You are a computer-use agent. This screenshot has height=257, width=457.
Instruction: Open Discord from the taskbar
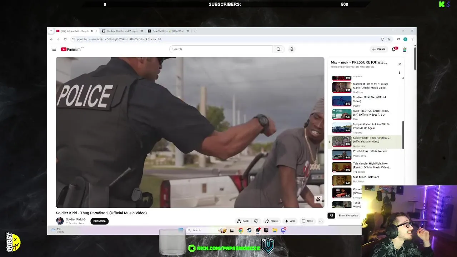(x=283, y=230)
